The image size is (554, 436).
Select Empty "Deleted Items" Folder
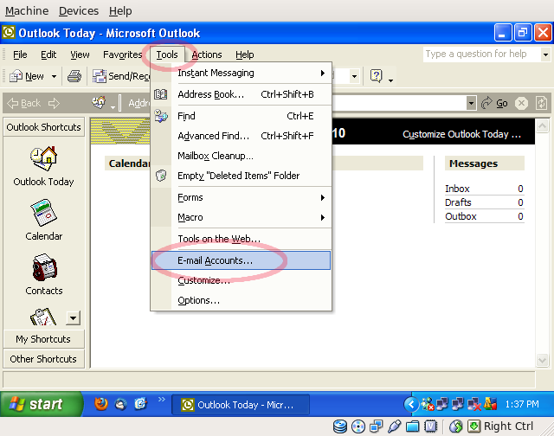pos(242,176)
